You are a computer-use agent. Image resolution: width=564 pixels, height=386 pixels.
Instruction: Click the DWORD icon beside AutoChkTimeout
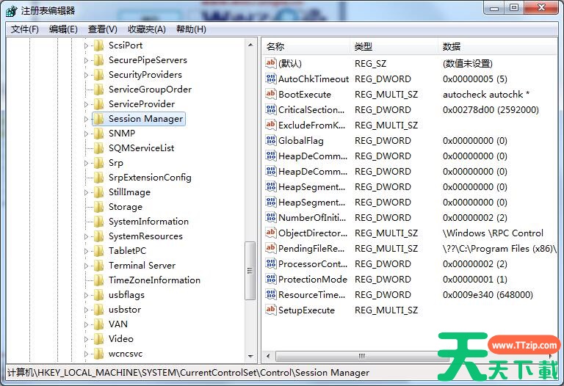pos(270,79)
